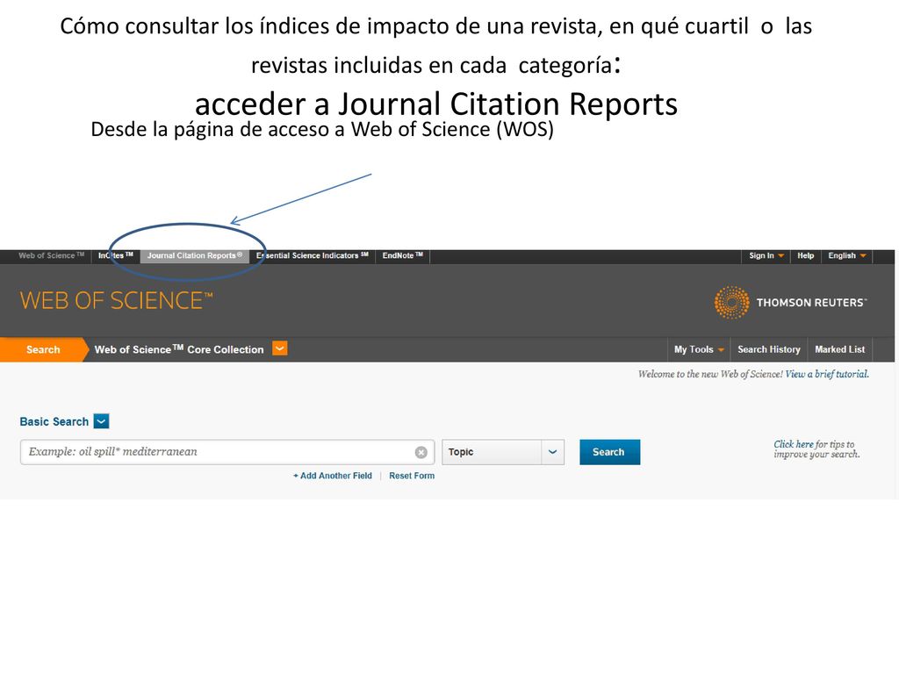
Task: Click the blue Search button
Action: (x=609, y=452)
